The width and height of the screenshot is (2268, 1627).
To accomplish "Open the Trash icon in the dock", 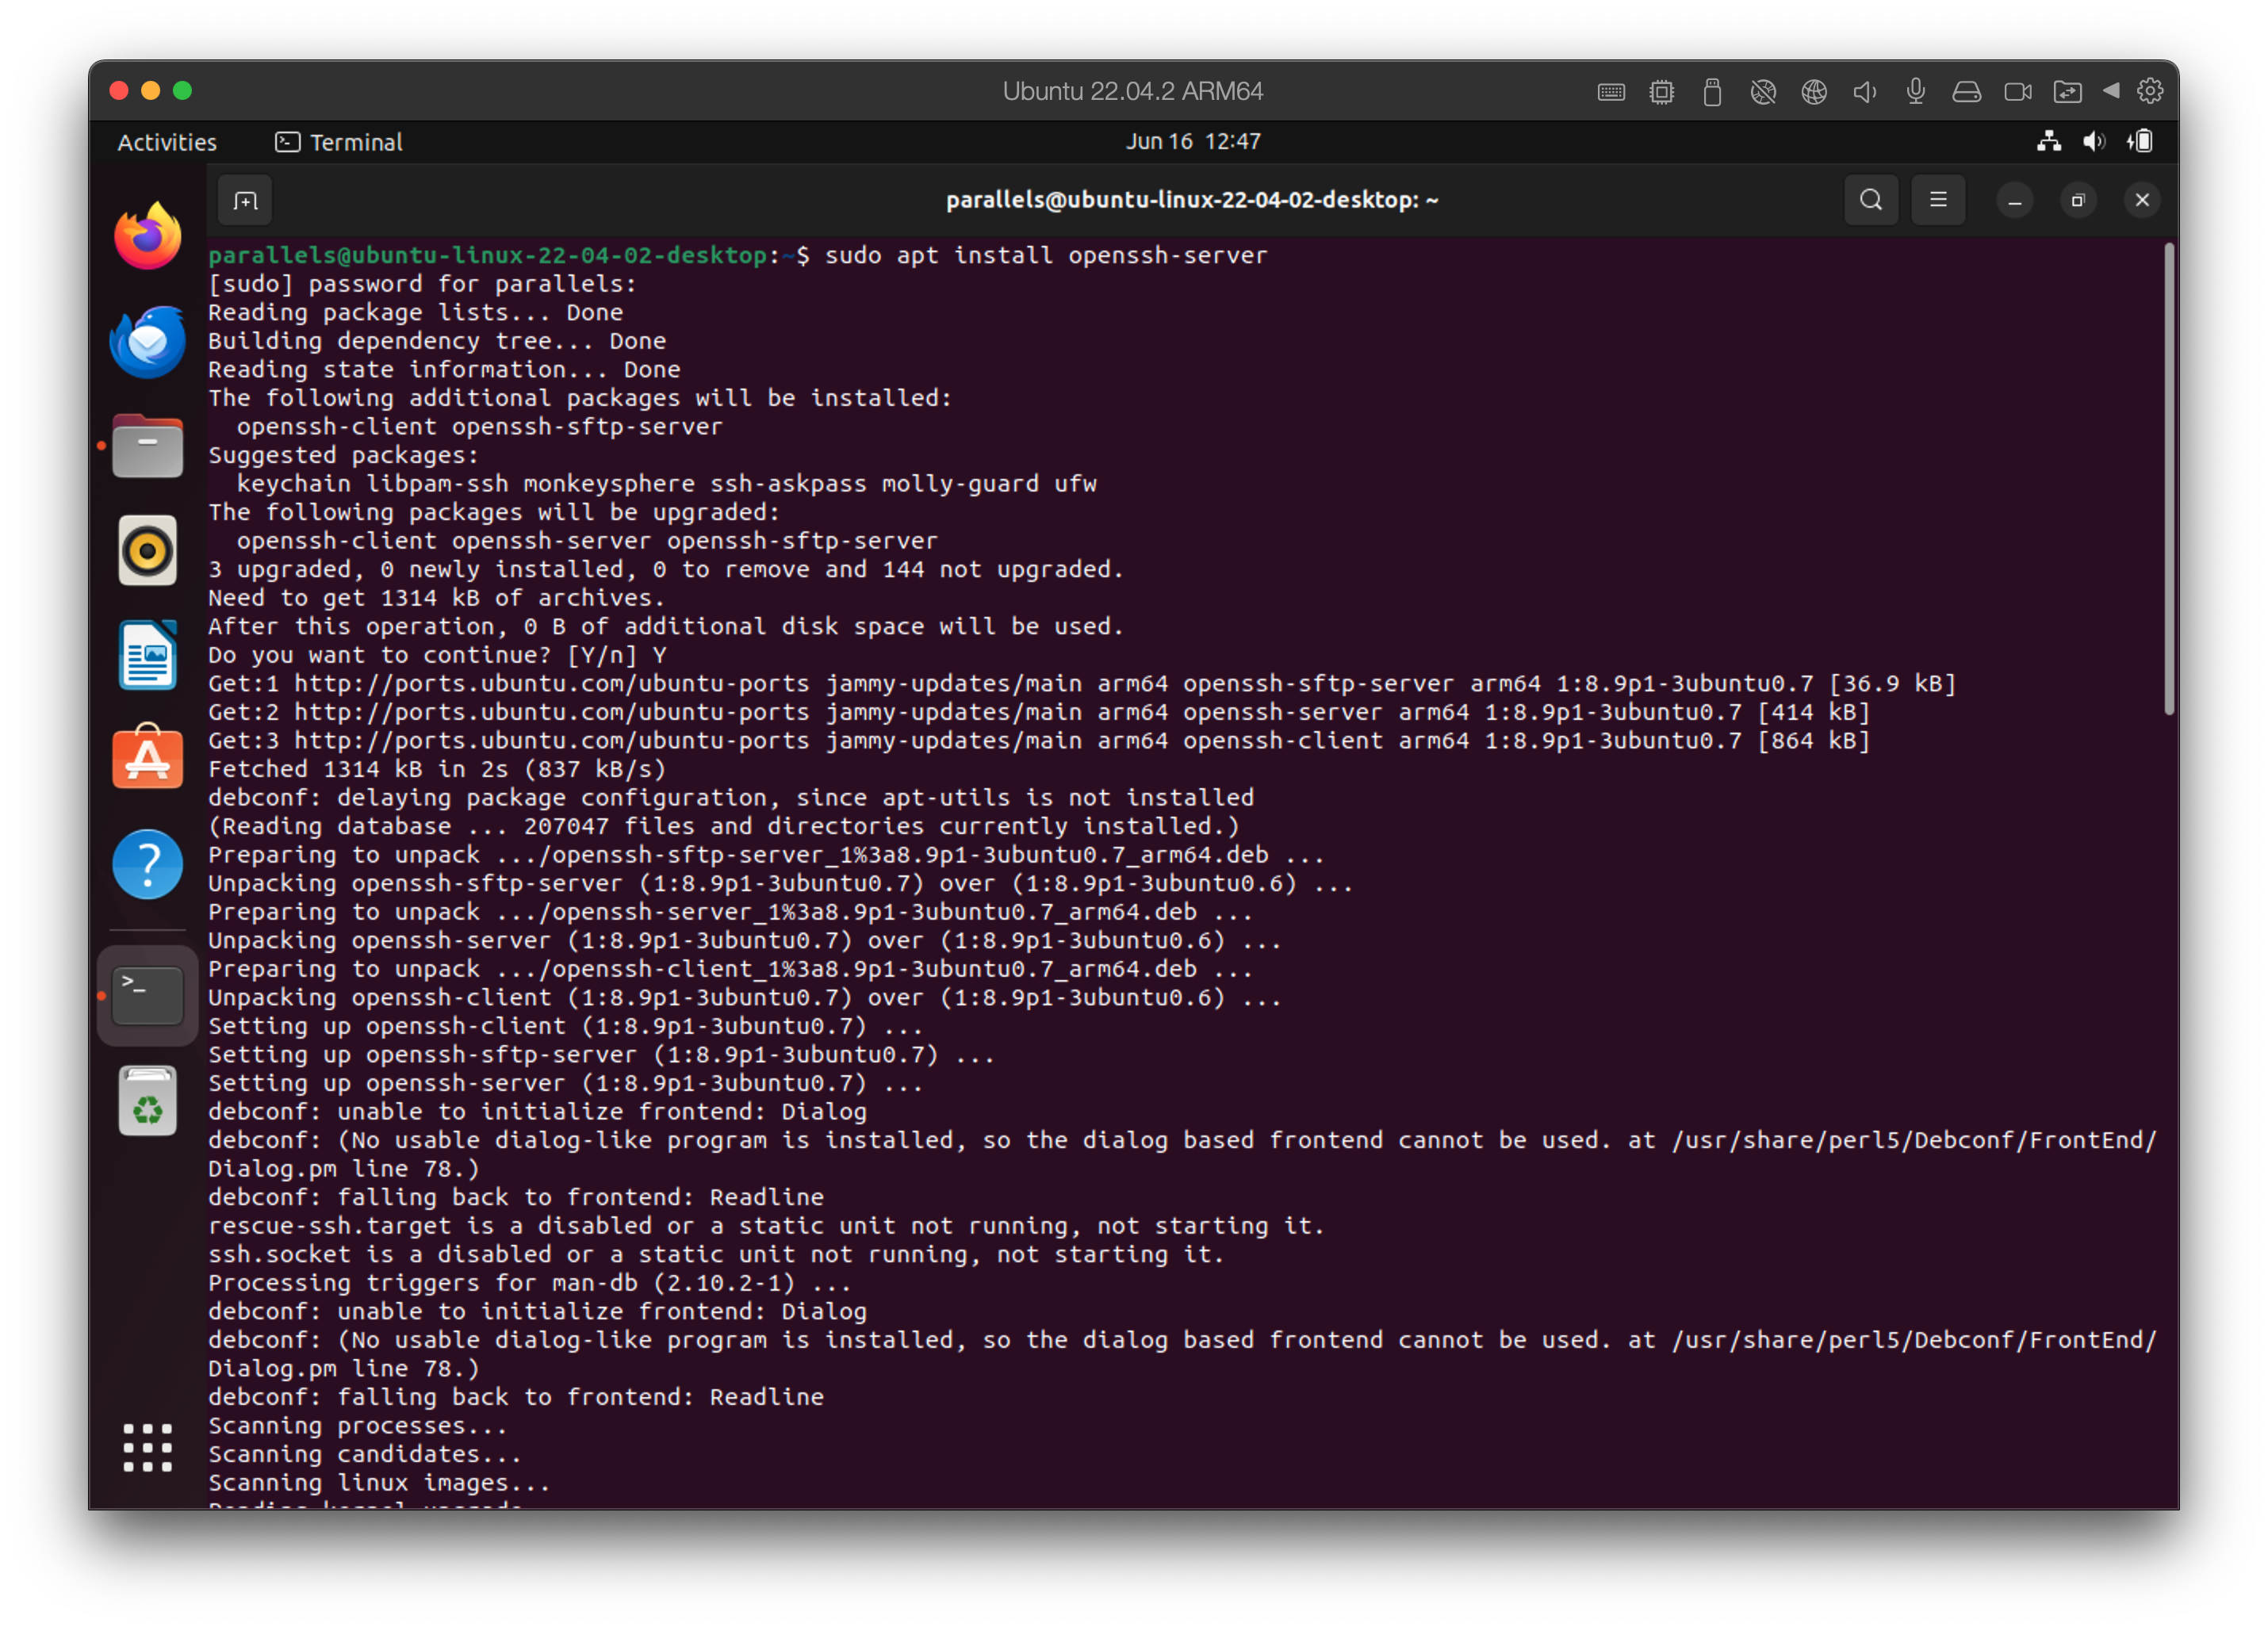I will (x=147, y=1101).
